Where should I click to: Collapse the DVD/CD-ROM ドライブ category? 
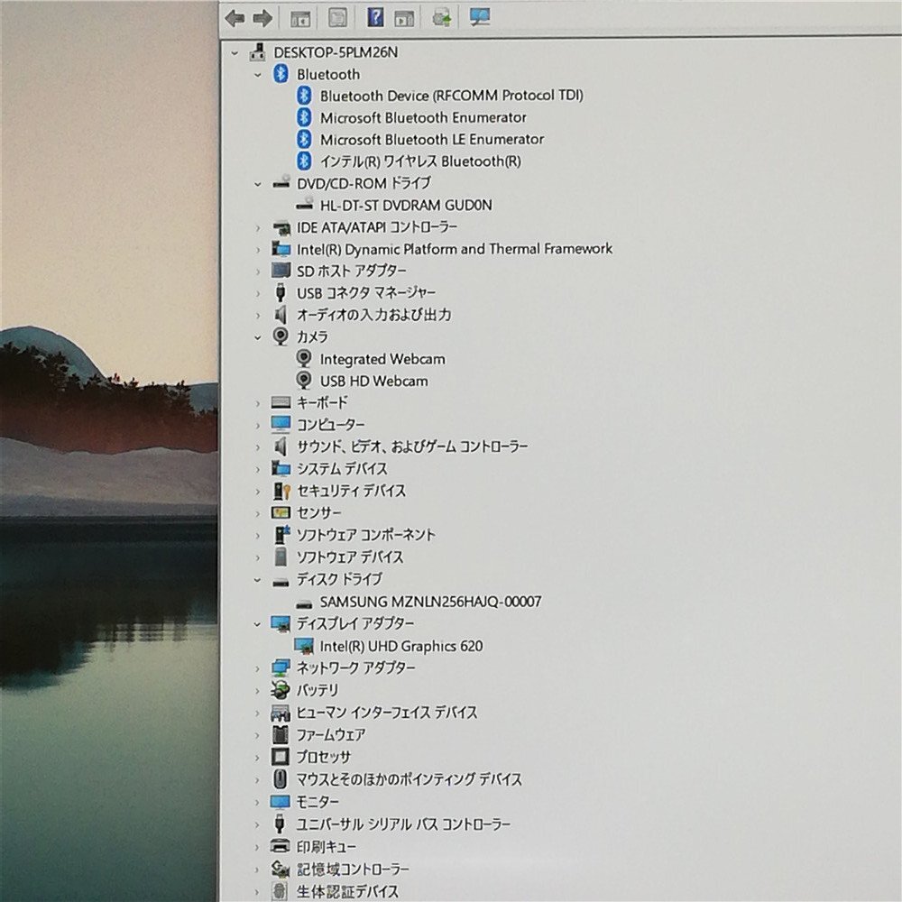[x=258, y=184]
